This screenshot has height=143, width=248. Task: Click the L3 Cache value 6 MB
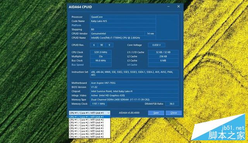tap(163, 60)
